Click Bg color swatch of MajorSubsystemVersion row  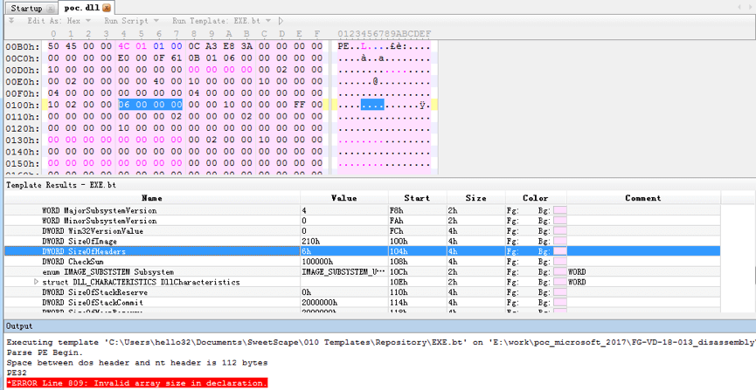[x=559, y=210]
